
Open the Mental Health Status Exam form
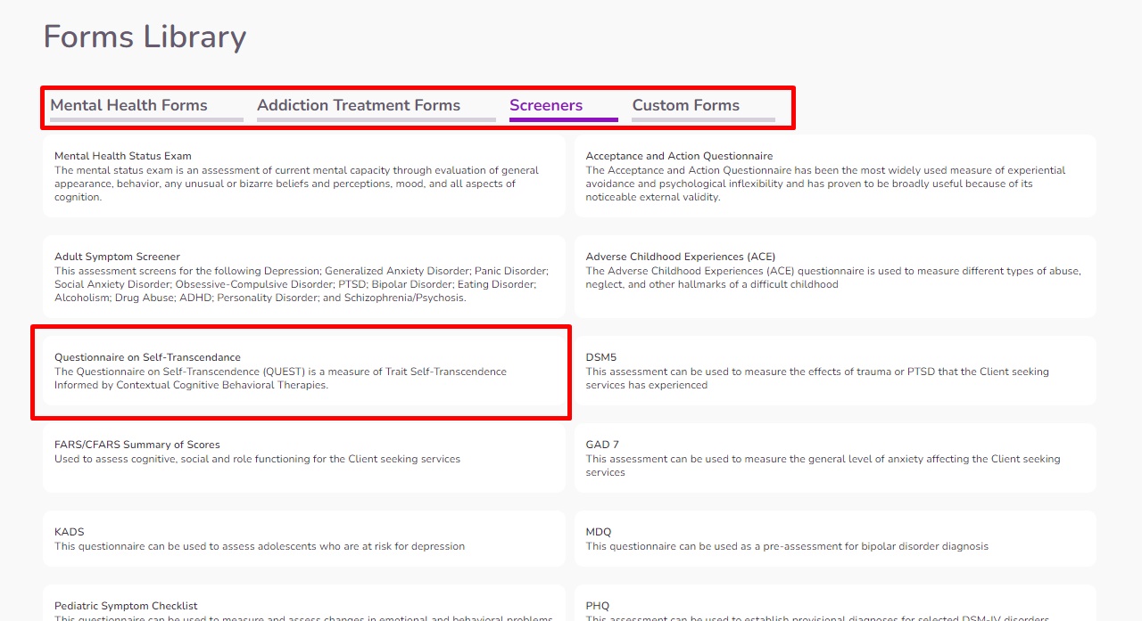[303, 175]
